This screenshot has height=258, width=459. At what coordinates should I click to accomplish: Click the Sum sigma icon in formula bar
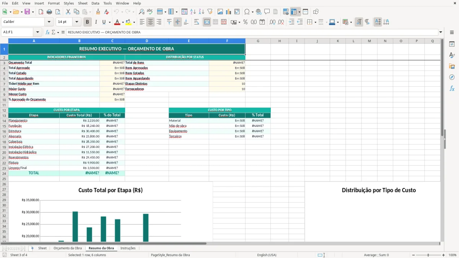53,32
